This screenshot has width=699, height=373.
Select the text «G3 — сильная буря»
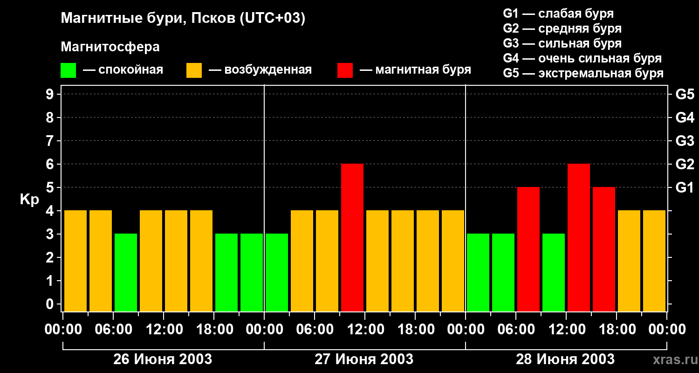point(562,43)
